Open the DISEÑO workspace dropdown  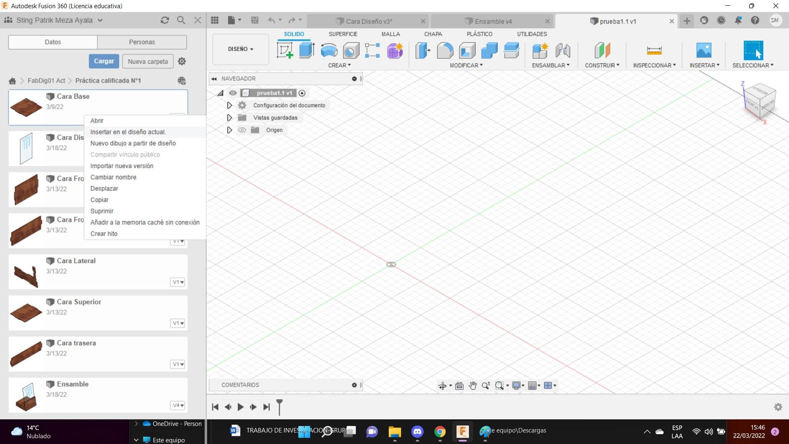click(240, 49)
